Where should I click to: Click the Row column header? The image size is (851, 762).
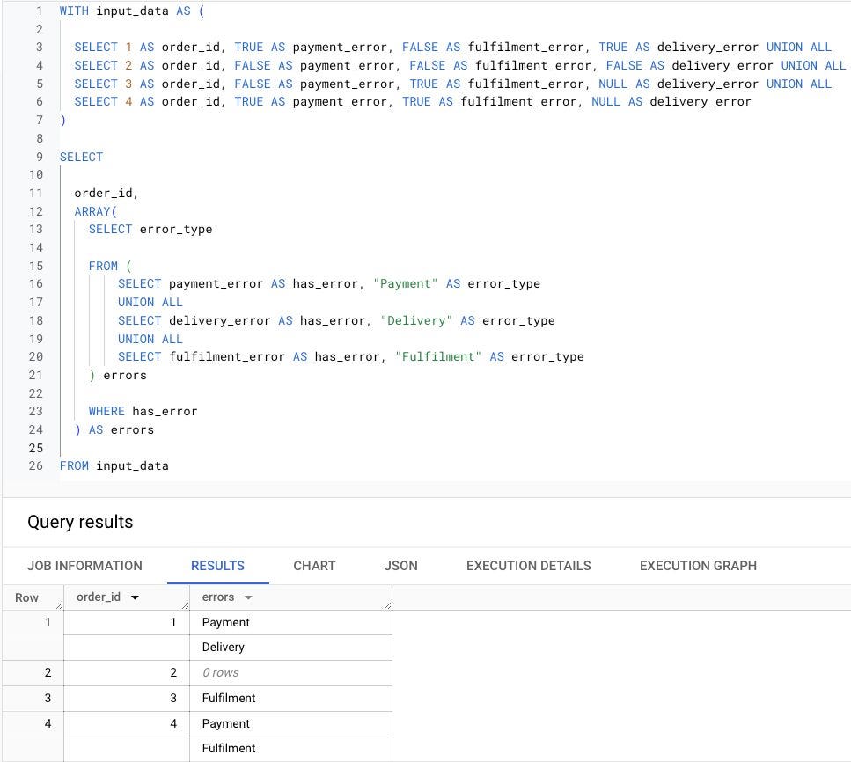[x=26, y=597]
